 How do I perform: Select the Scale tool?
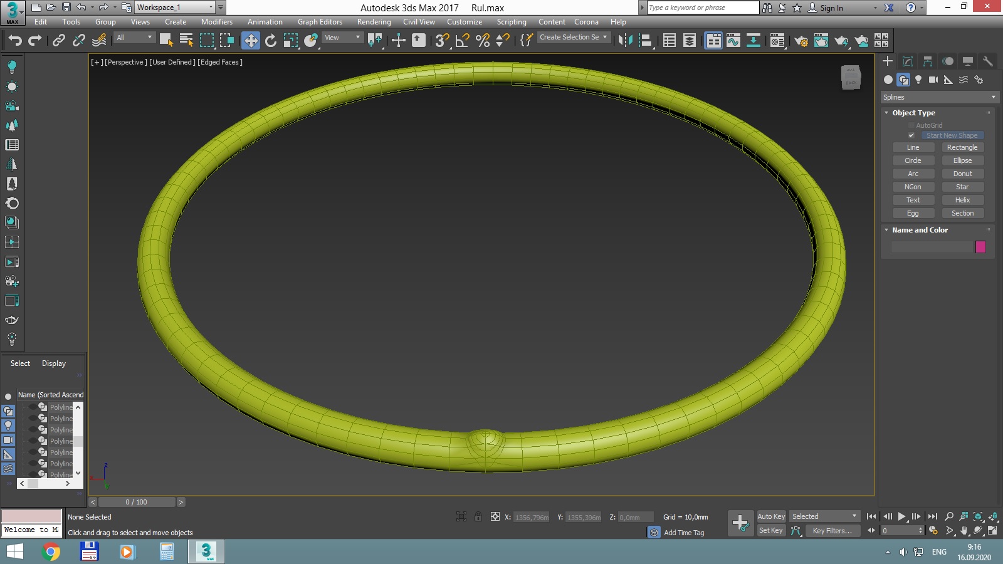[291, 41]
